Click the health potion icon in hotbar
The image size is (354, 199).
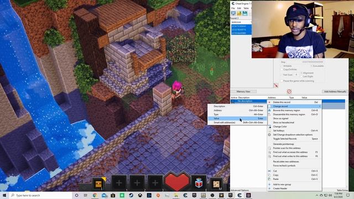(x=199, y=182)
